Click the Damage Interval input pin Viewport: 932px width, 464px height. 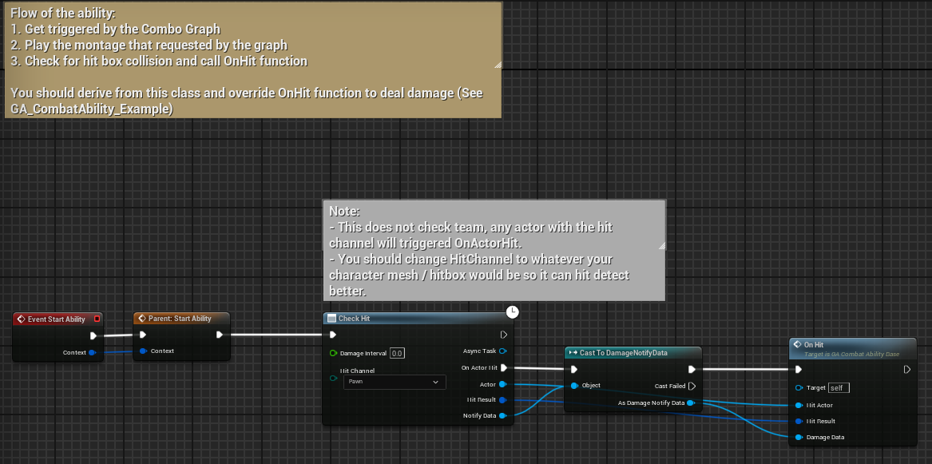[333, 353]
